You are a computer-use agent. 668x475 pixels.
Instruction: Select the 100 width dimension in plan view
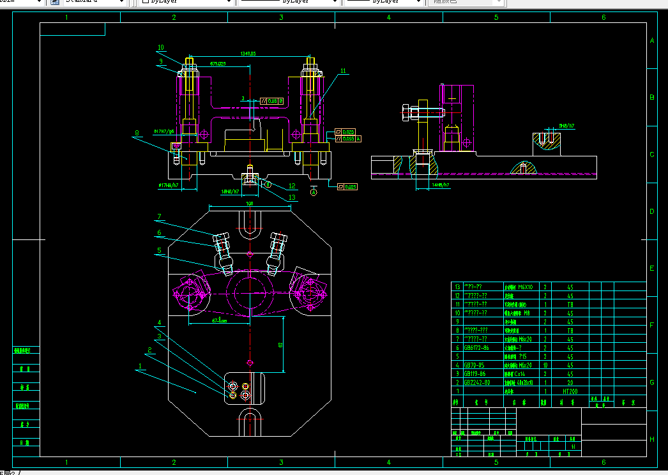coord(250,204)
